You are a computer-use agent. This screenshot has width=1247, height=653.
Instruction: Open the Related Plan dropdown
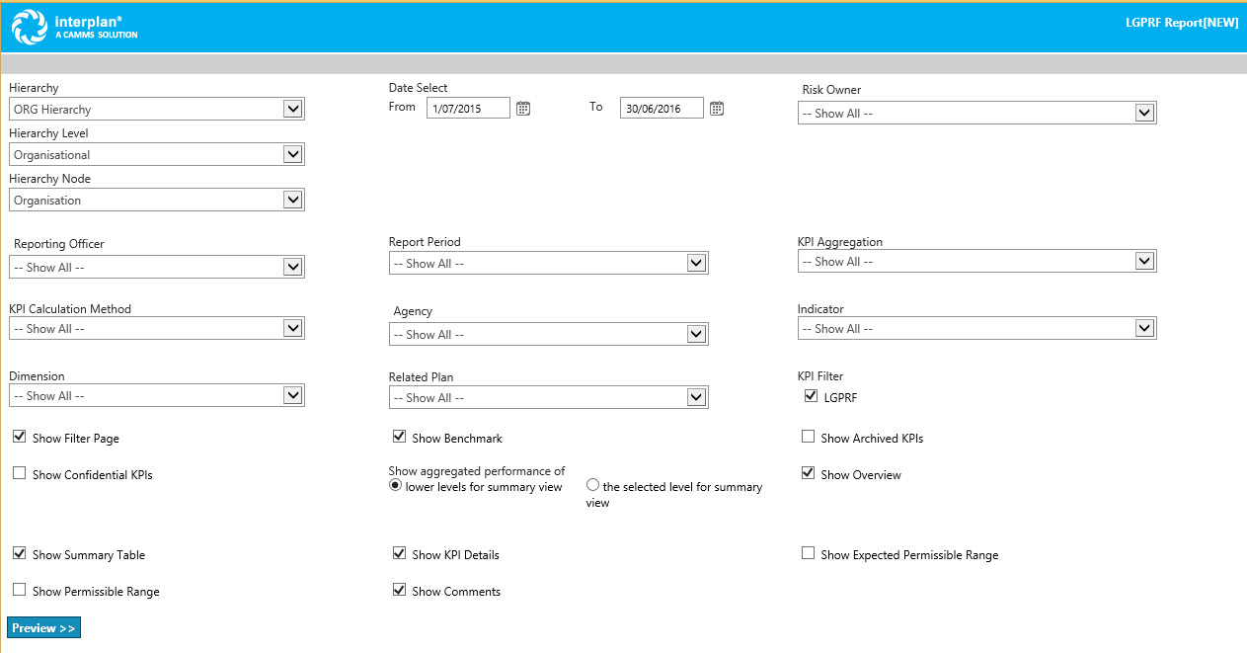(548, 397)
